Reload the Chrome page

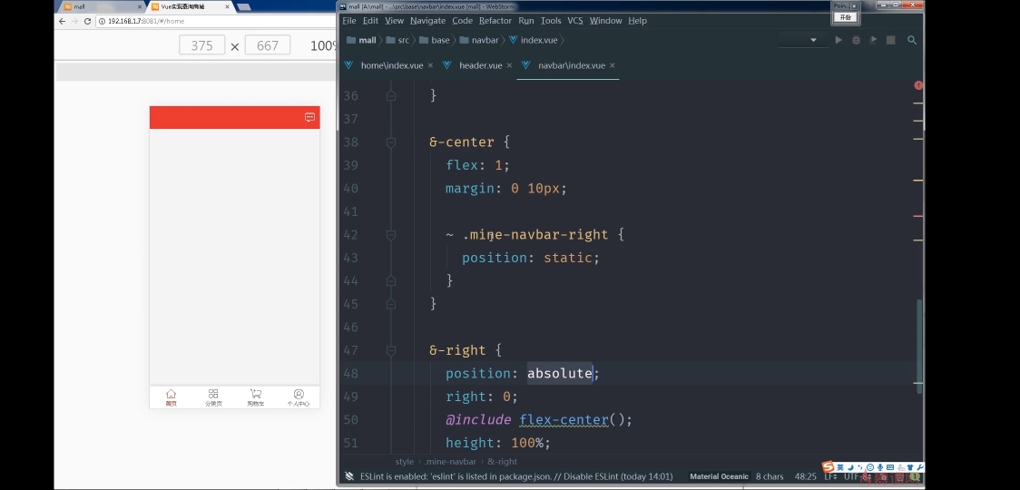[87, 21]
